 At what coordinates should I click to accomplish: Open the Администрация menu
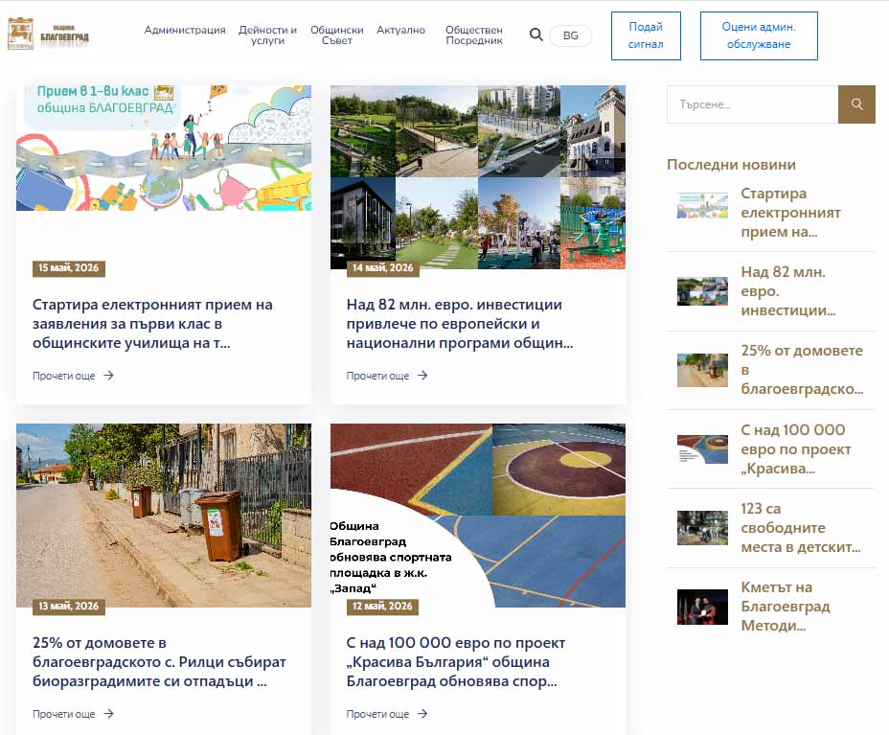pyautogui.click(x=185, y=30)
